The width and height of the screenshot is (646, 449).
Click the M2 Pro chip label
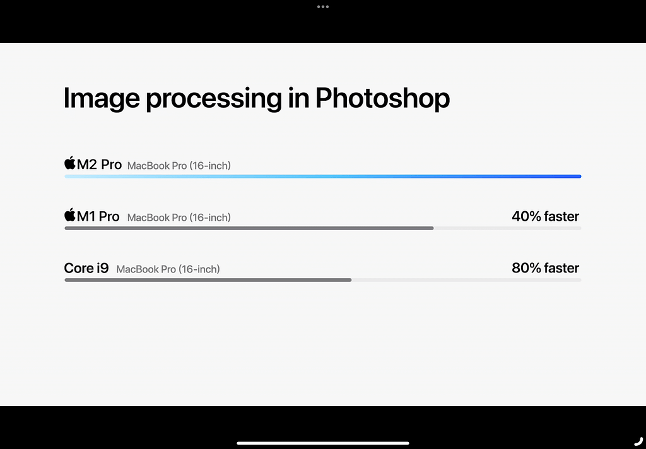tap(99, 165)
